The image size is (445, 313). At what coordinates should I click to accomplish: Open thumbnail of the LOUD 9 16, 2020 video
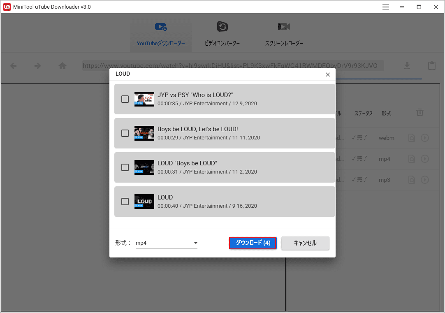(144, 202)
